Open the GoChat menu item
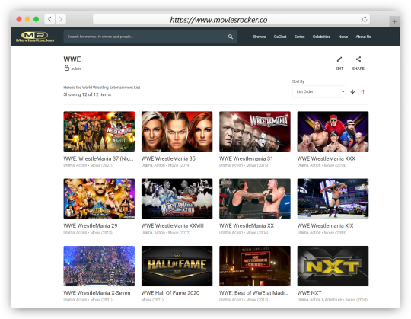411x319 pixels. coord(280,37)
